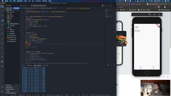The width and height of the screenshot is (171, 96).
Task: Go to previous image arrow in browser
Action: (160, 77)
